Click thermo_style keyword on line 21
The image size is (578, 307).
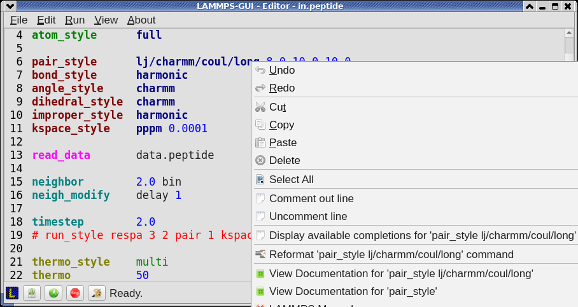71,262
